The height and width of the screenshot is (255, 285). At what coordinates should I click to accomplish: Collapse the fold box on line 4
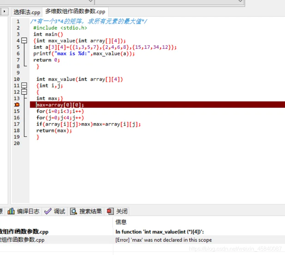point(24,40)
